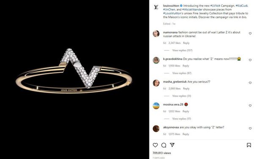Reply to aksyonovaa's comment
Screen dimensions: 254x159
click(x=186, y=134)
